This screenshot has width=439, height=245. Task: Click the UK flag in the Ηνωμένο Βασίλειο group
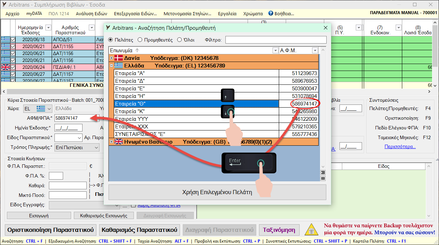(x=118, y=142)
